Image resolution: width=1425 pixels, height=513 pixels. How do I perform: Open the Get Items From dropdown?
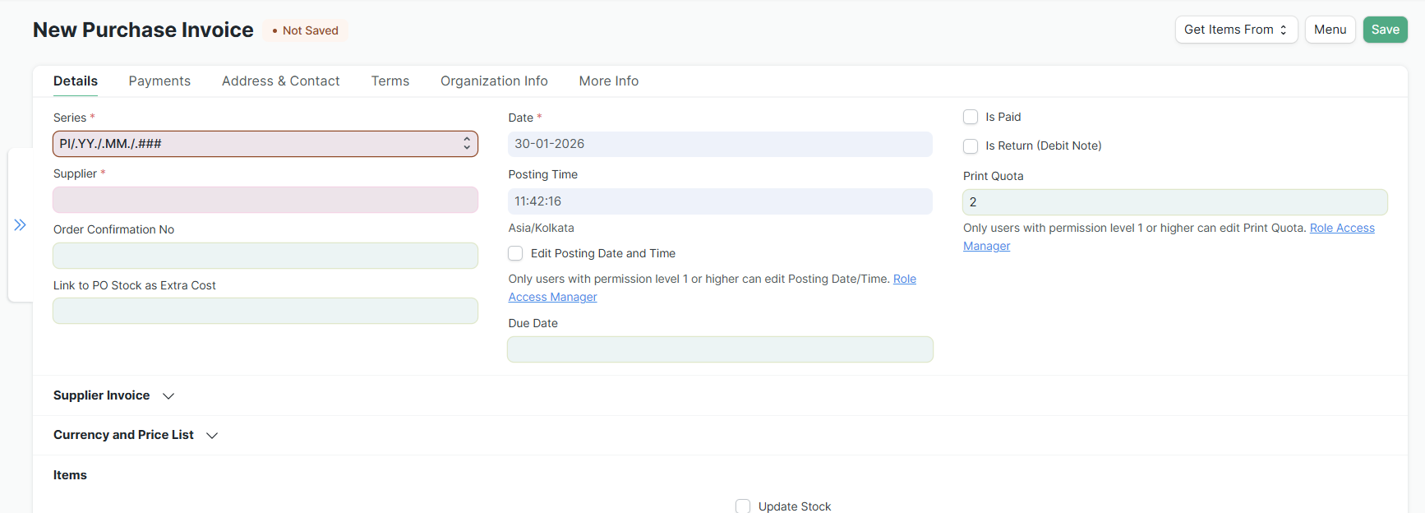pos(1235,30)
